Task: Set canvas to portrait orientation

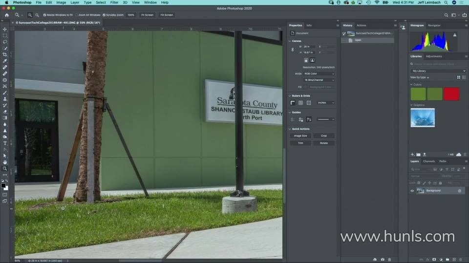Action: [x=306, y=60]
